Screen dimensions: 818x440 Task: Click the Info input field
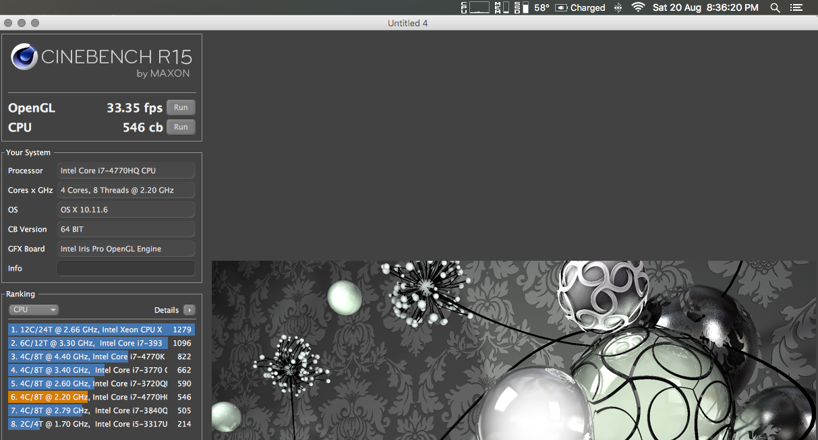click(126, 268)
